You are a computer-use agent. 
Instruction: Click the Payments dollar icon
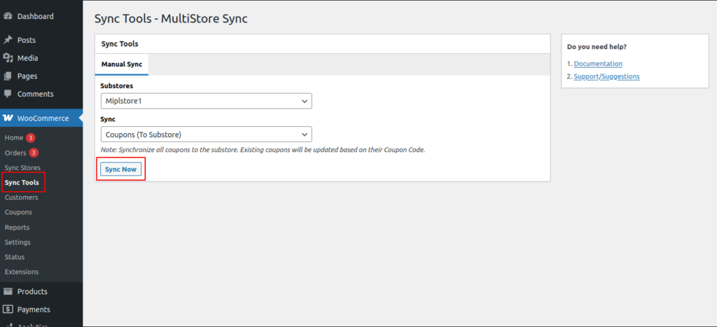[8, 309]
